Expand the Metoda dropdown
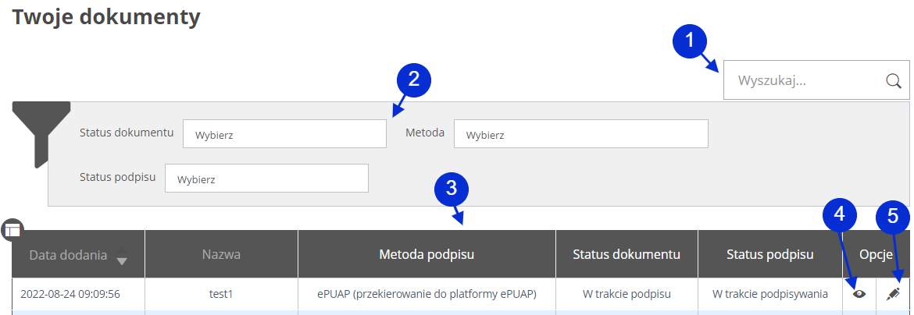The width and height of the screenshot is (914, 315). pyautogui.click(x=580, y=134)
